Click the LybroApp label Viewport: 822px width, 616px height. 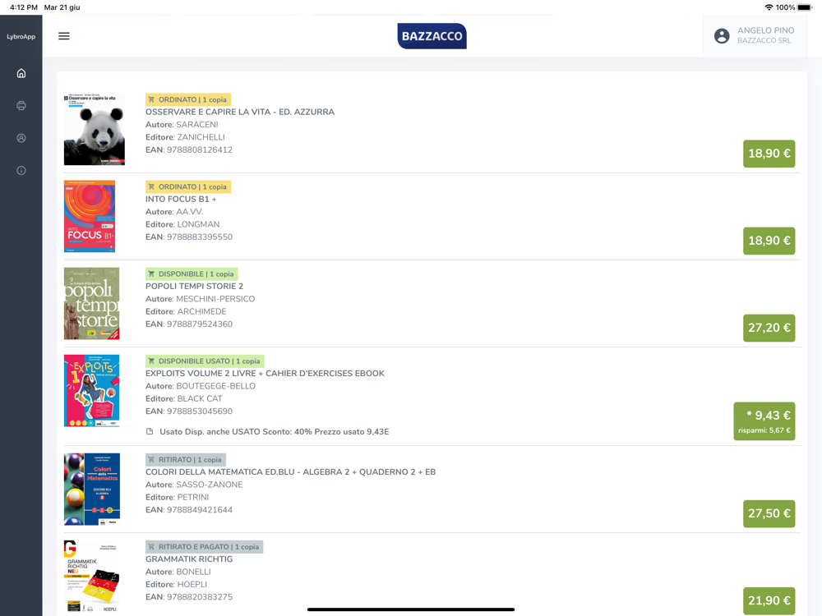pyautogui.click(x=21, y=37)
